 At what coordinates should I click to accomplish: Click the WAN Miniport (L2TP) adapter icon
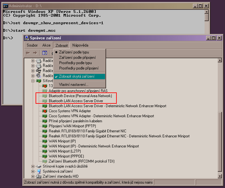pyautogui.click(x=45, y=151)
